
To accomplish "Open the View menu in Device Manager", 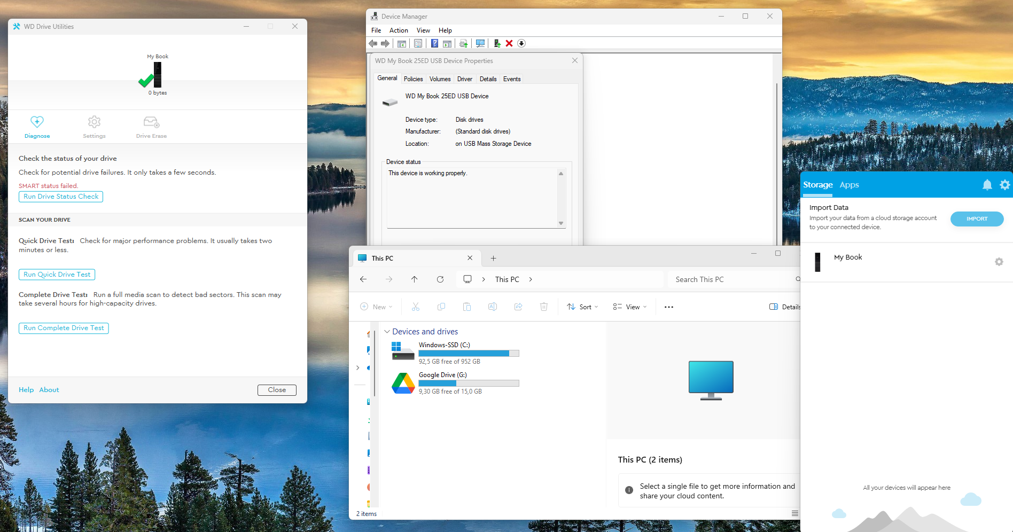I will tap(423, 30).
